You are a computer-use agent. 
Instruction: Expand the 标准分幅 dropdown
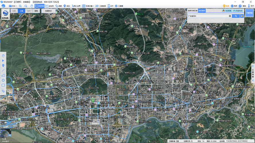[x=88, y=6]
